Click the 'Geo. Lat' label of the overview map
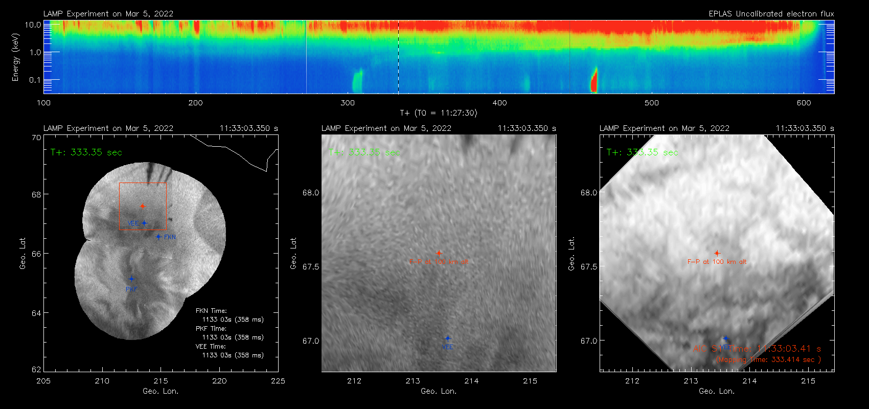The image size is (869, 409). point(22,253)
